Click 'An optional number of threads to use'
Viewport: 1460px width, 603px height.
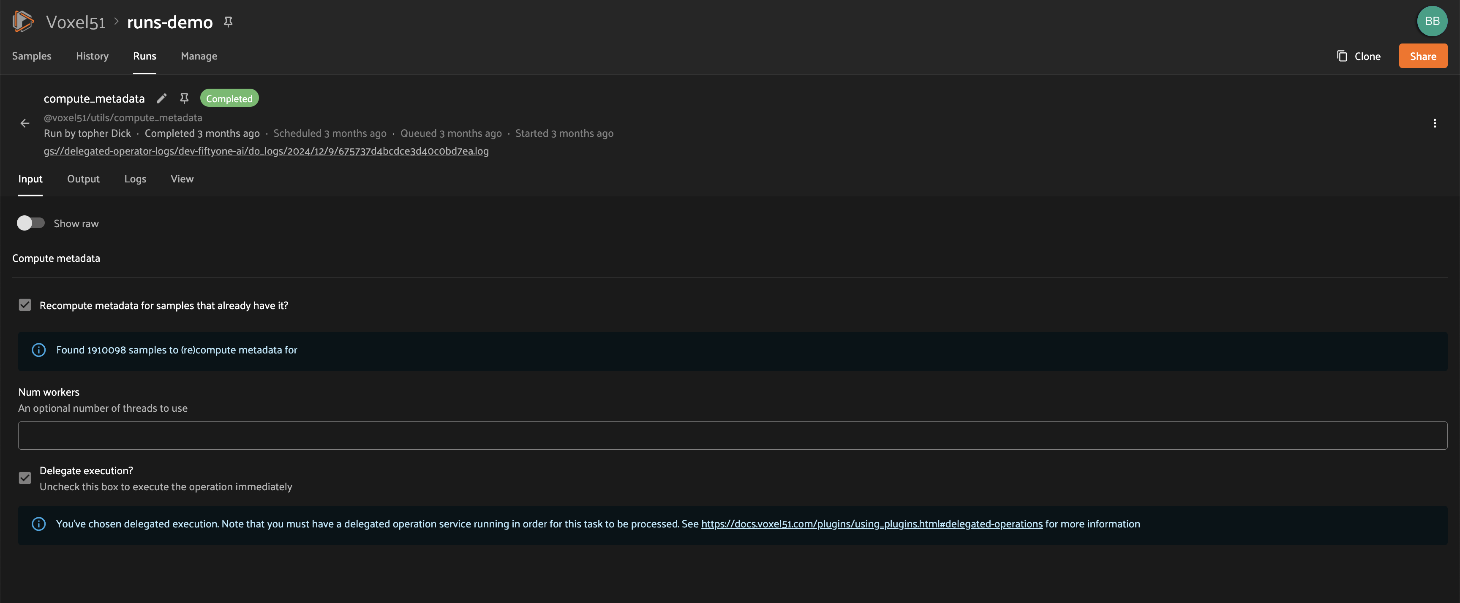coord(103,409)
